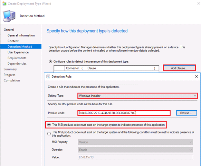The height and width of the screenshot is (166, 201).
Task: Click the Clause column header in rules table
Action: pyautogui.click(x=92, y=68)
